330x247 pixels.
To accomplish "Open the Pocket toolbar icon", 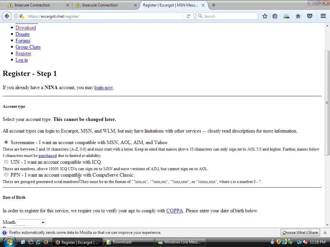I will pos(310,16).
